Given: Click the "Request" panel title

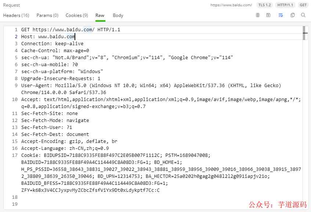Looking at the screenshot, I should [11, 5].
